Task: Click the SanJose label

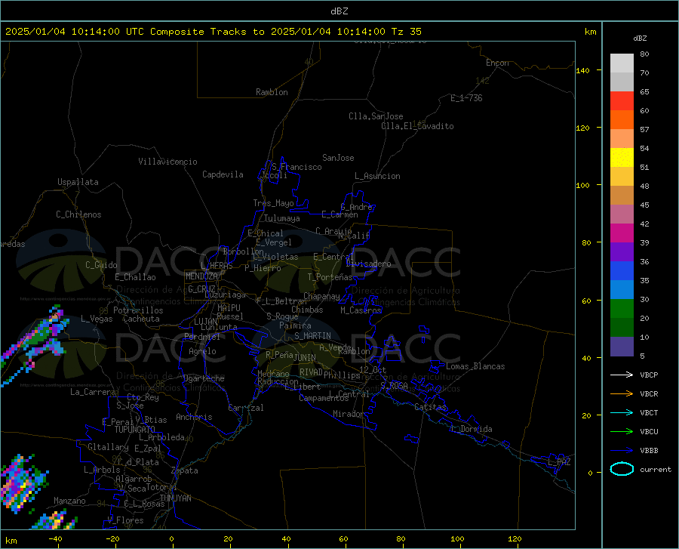Action: point(338,158)
